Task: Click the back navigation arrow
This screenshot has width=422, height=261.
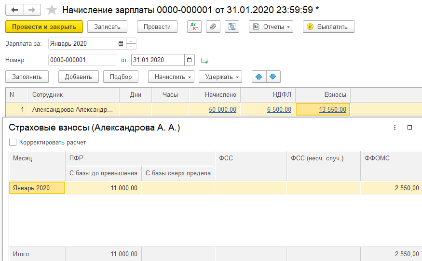Action: coord(14,10)
